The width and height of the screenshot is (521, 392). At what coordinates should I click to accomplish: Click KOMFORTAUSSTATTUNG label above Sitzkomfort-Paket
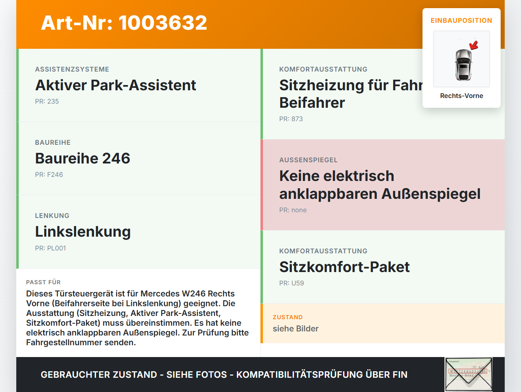click(323, 251)
